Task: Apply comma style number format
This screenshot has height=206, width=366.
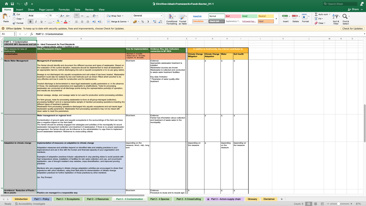Action: click(x=148, y=21)
